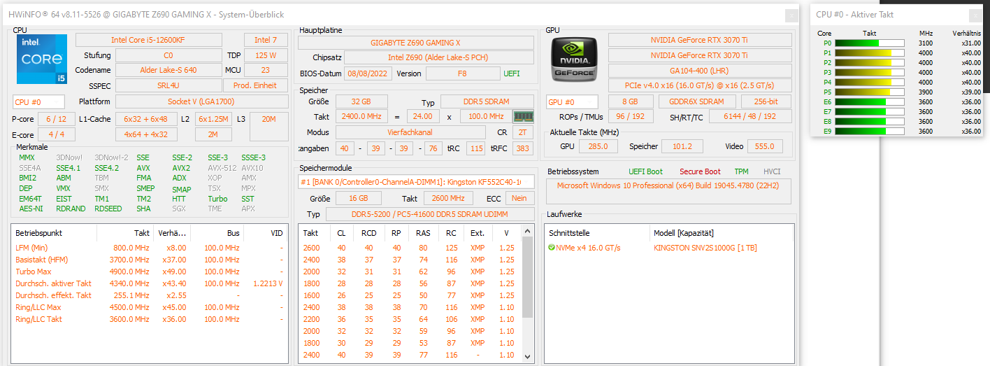990x366 pixels.
Task: Click the Secure Boot indicator
Action: pyautogui.click(x=700, y=171)
